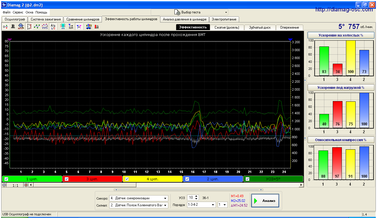
Task: Click the RPM 1/0 scale icon
Action: point(29,27)
